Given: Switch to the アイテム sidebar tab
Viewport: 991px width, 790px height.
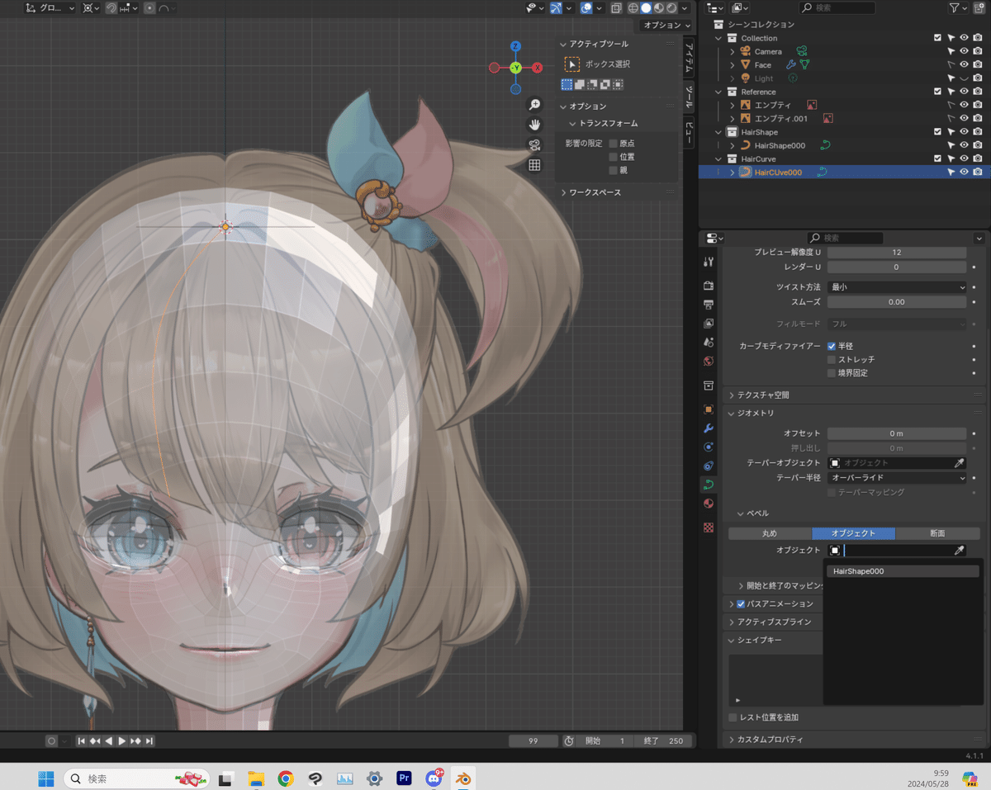Looking at the screenshot, I should 690,58.
